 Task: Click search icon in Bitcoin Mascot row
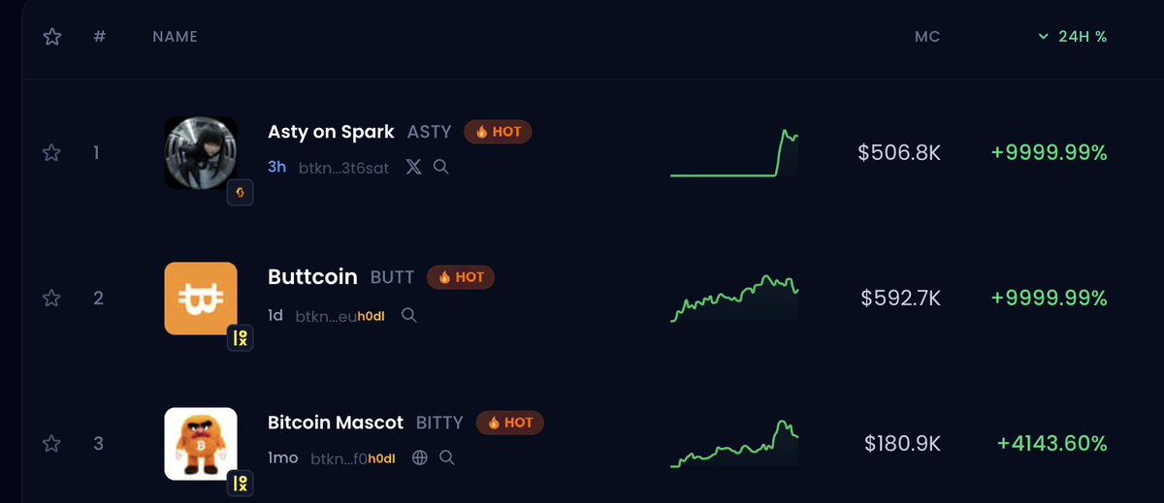point(447,457)
